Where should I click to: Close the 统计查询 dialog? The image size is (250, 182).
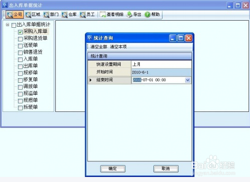[189, 38]
